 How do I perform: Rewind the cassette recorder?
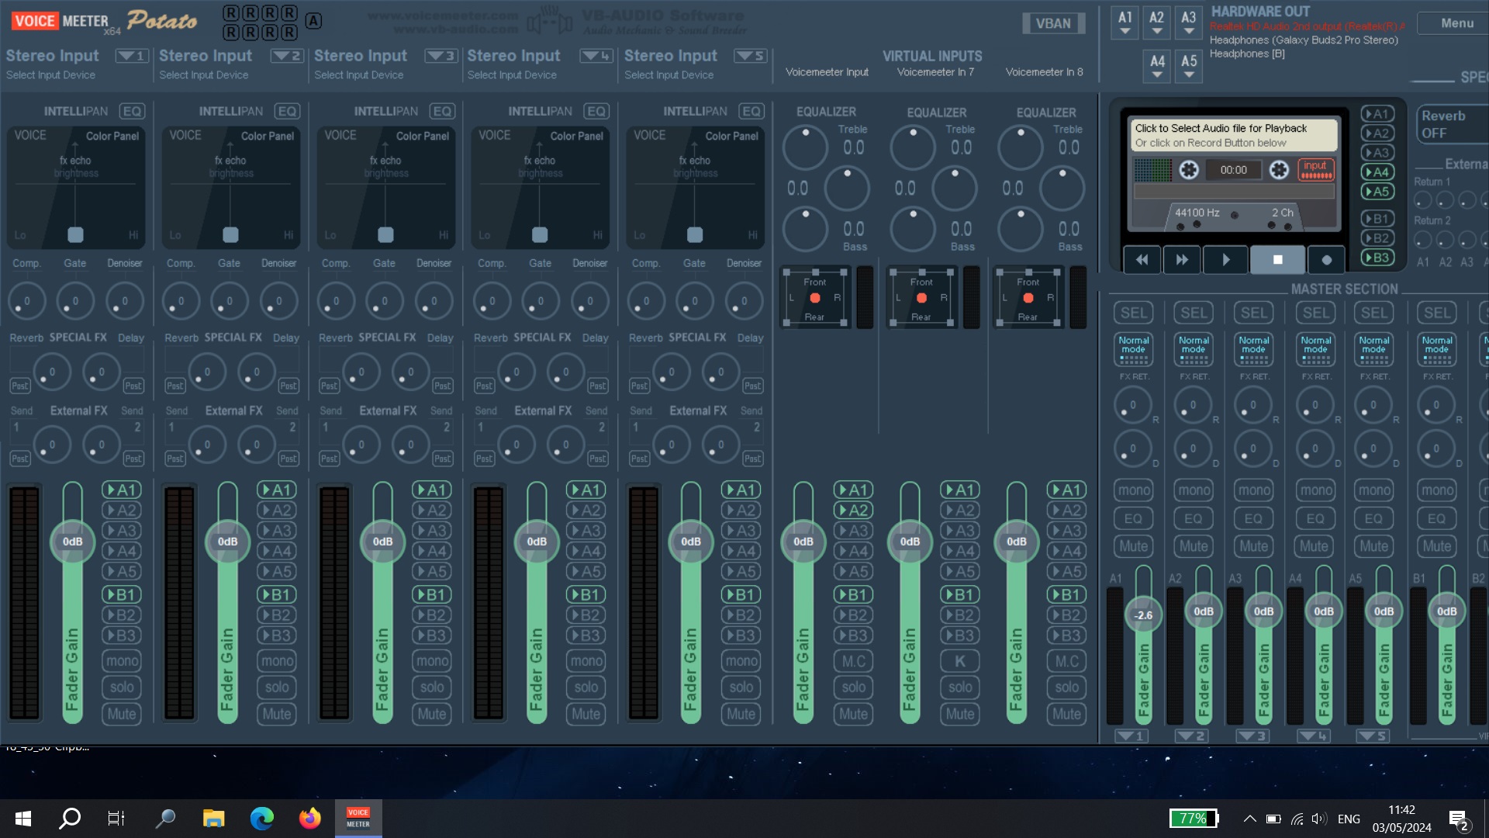tap(1142, 260)
